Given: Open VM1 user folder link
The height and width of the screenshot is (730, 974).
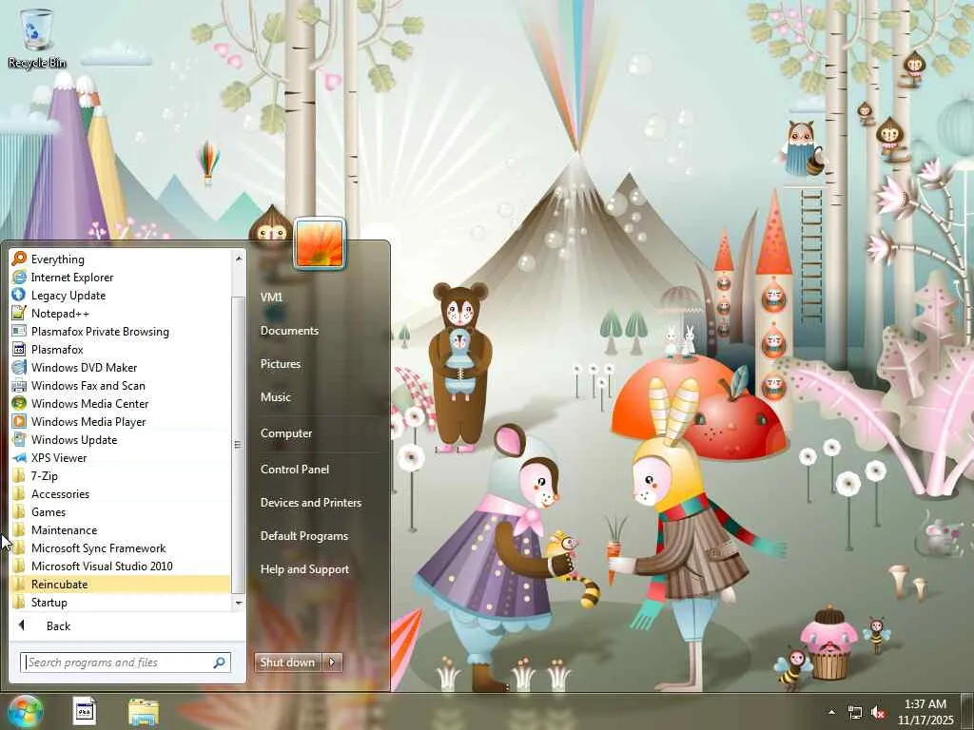Looking at the screenshot, I should [271, 298].
